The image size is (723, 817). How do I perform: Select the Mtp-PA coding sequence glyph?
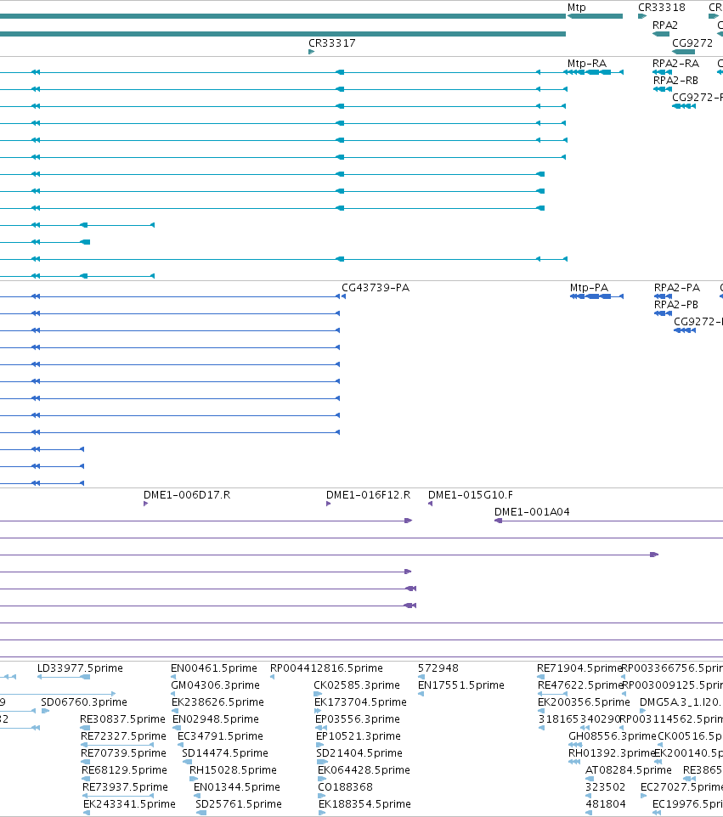[x=596, y=296]
